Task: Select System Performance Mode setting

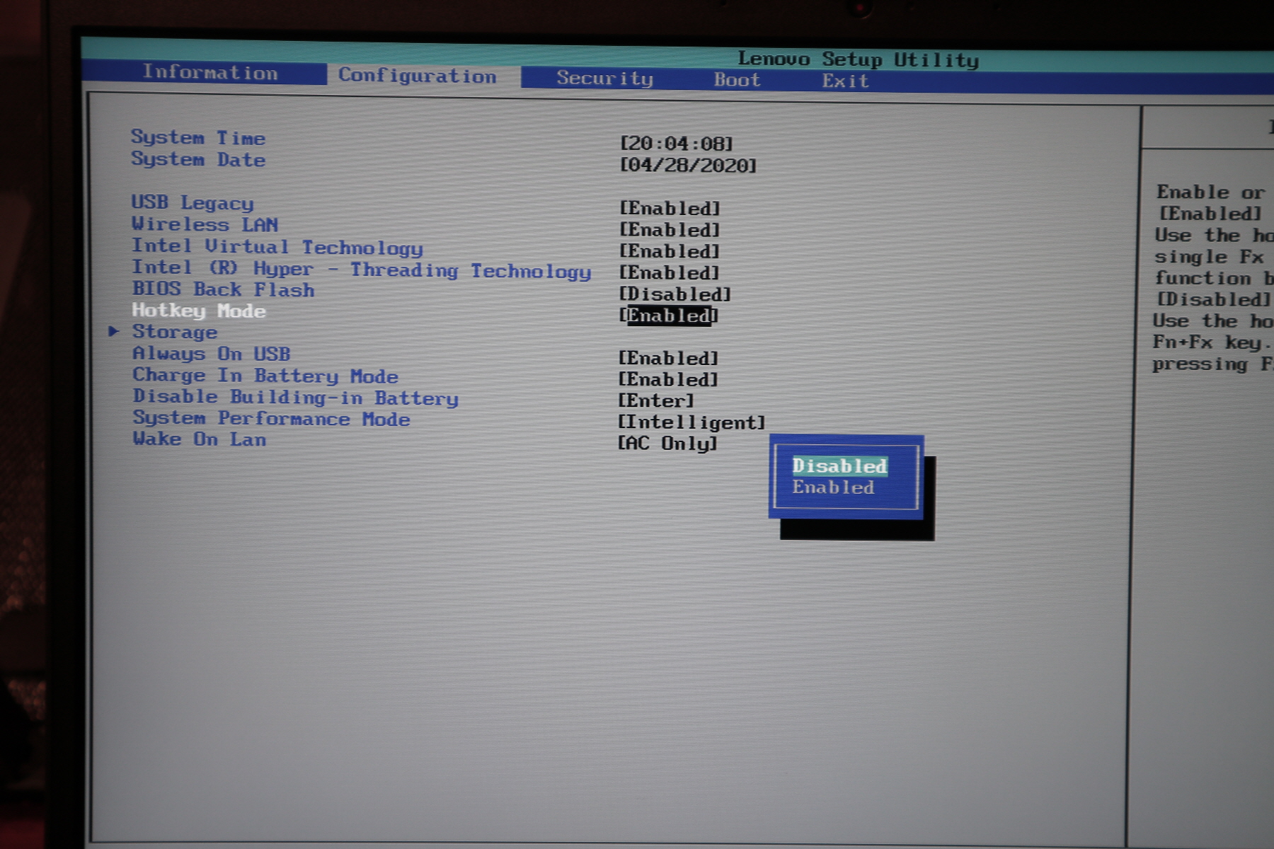Action: coord(272,419)
